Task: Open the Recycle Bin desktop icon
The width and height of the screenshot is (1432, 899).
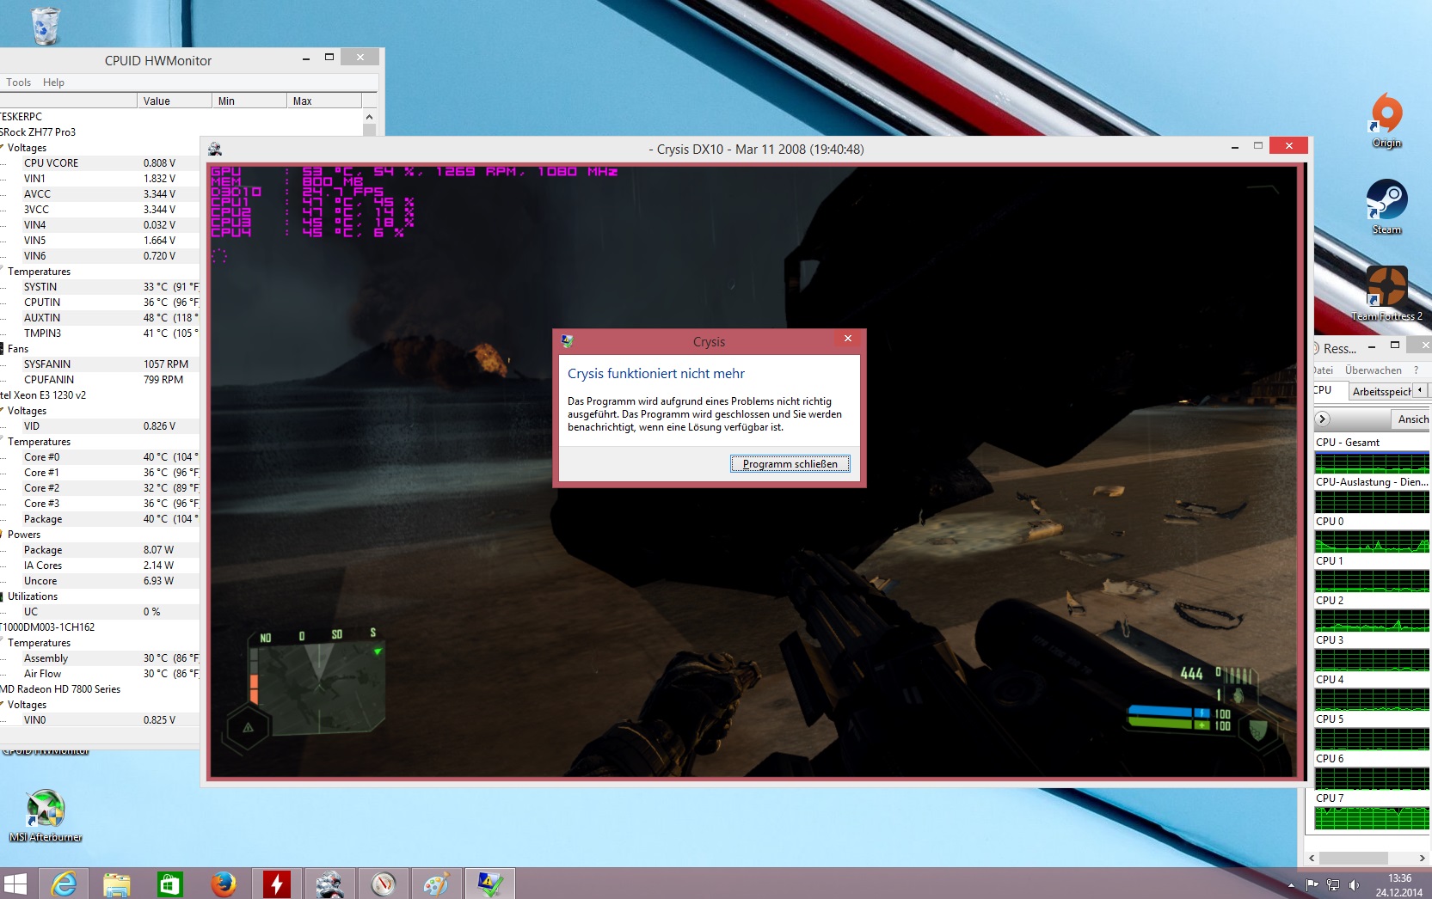Action: point(45,25)
